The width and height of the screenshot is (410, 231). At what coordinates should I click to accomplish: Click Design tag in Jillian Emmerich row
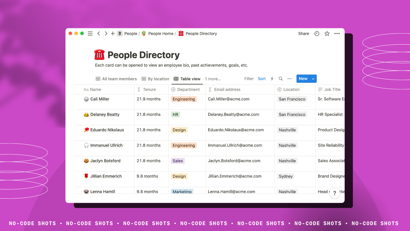coord(179,176)
